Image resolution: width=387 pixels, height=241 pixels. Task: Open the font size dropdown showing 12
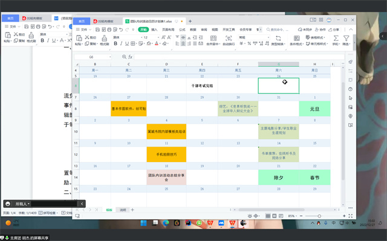pos(151,37)
